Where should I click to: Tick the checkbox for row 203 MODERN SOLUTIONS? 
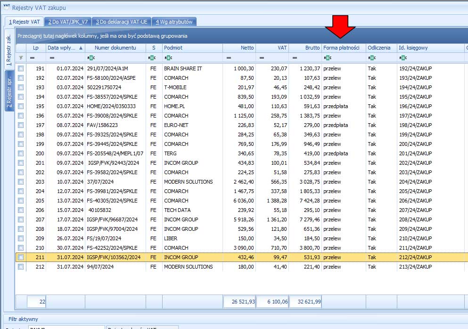tap(21, 182)
